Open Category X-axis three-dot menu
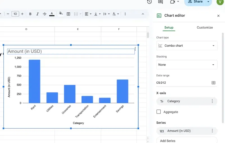225x143 pixels. tap(212, 101)
